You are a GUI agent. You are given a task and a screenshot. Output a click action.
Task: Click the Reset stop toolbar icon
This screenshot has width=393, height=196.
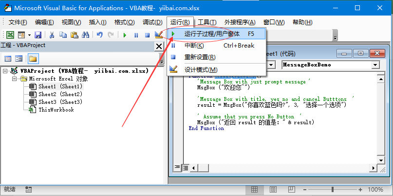[147, 35]
